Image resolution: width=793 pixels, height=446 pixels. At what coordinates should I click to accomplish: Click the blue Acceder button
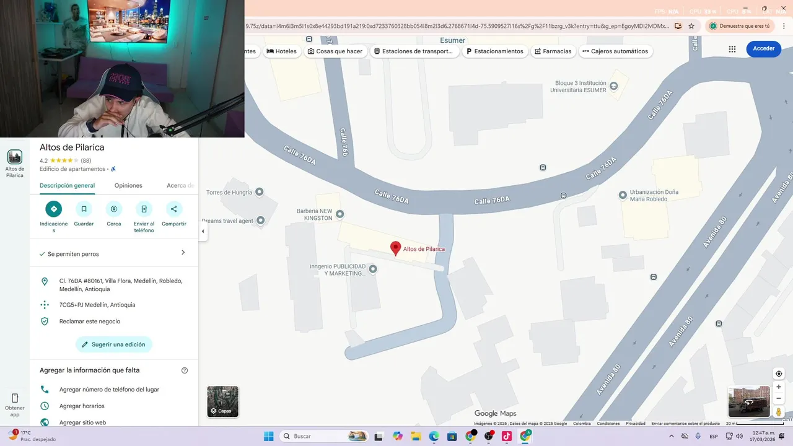(763, 49)
